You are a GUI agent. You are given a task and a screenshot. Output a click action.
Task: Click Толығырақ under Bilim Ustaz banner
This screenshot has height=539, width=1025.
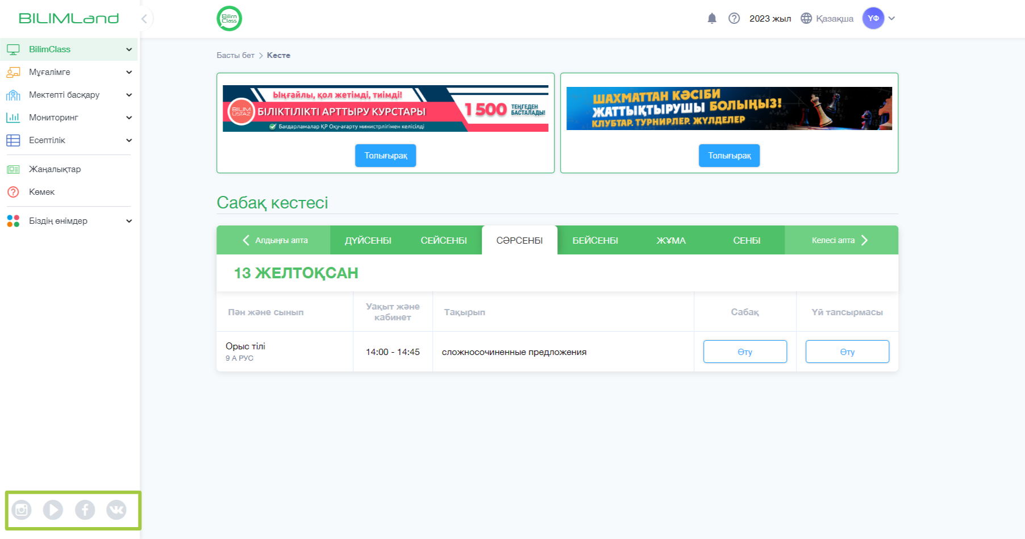(386, 156)
